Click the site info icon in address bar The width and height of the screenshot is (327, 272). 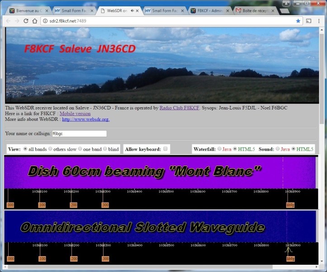(x=45, y=21)
